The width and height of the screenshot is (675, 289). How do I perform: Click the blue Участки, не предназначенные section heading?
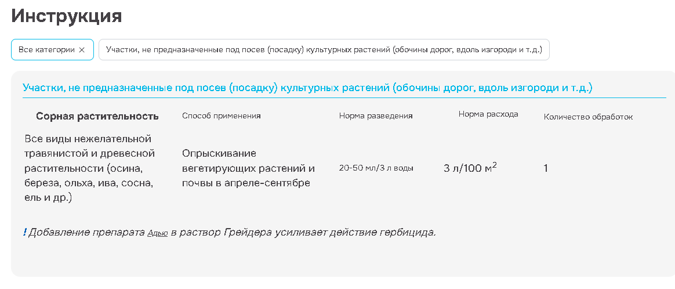307,88
